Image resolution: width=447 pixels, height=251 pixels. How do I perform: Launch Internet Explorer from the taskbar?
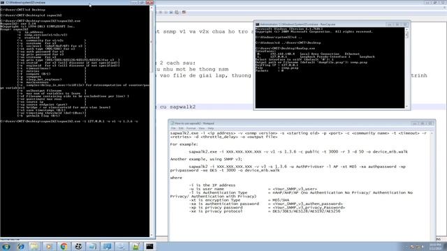tap(20, 246)
